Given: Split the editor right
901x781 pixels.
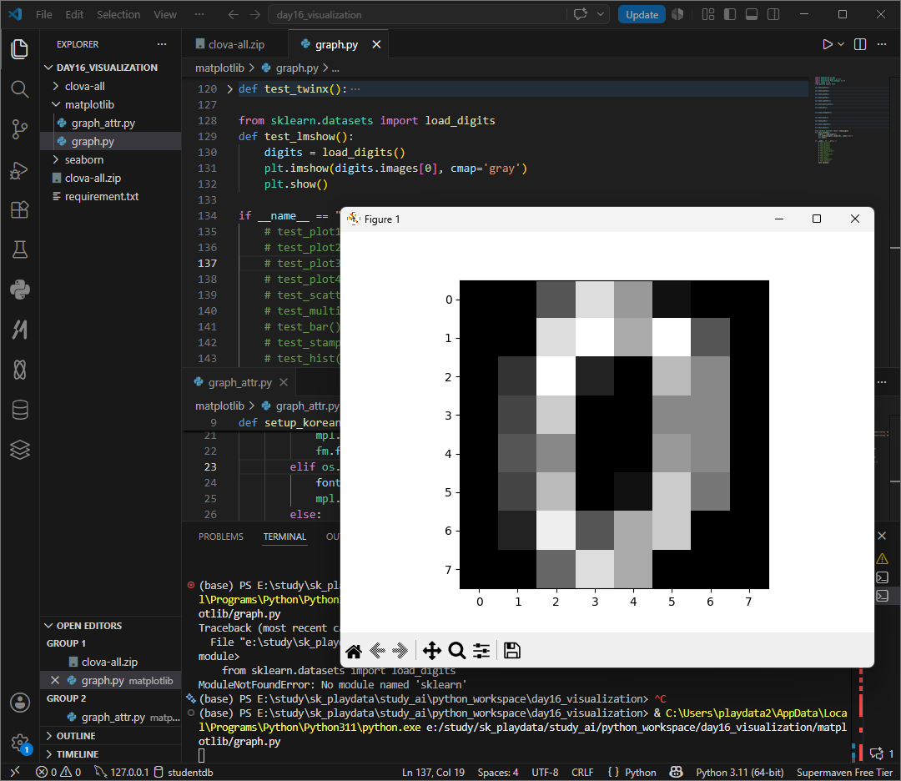Looking at the screenshot, I should click(859, 44).
